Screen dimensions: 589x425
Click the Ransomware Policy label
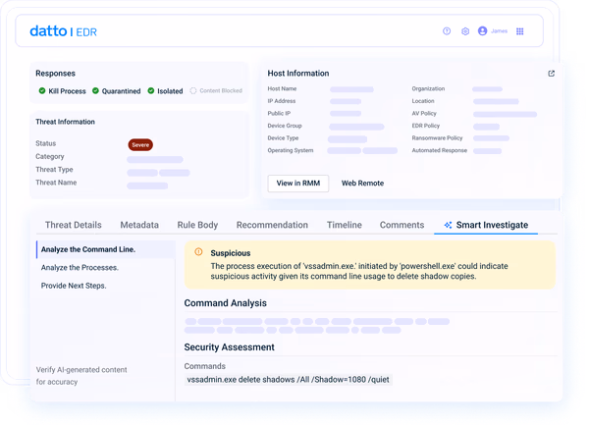pos(437,138)
